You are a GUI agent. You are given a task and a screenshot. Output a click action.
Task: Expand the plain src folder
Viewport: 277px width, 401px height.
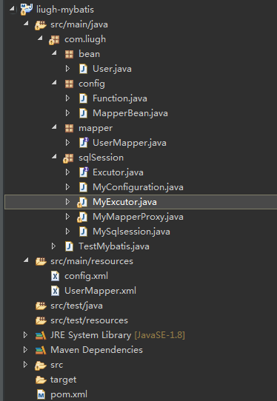click(25, 365)
